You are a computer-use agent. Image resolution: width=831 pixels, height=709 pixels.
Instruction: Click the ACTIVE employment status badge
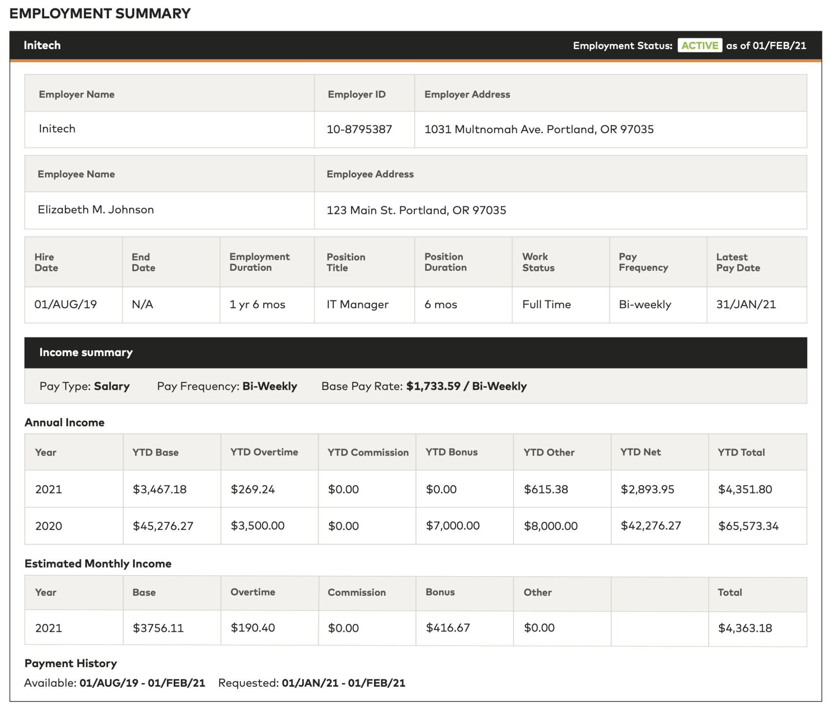pyautogui.click(x=699, y=45)
